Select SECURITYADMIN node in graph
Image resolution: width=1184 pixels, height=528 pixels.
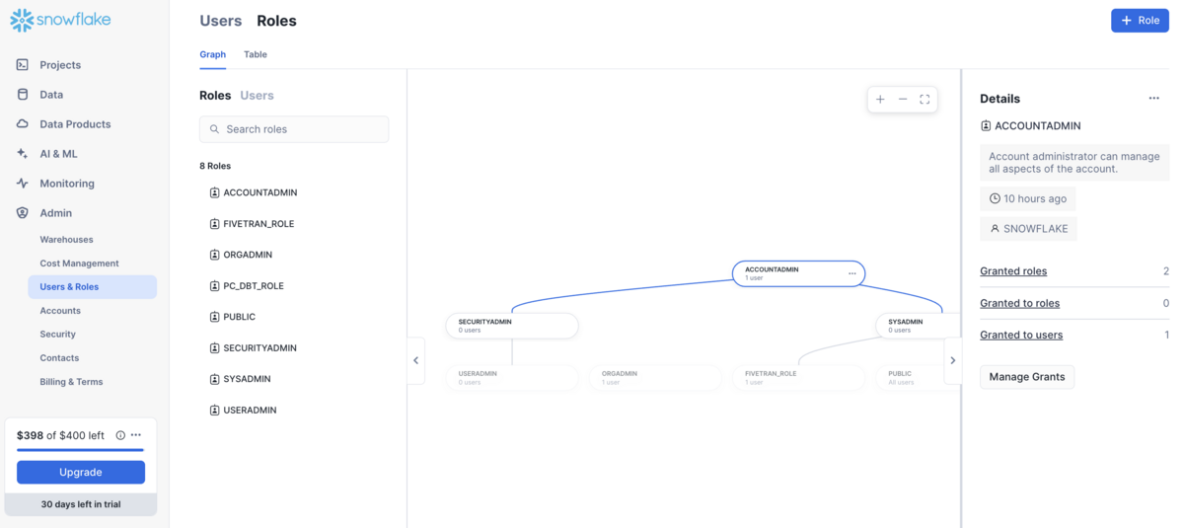click(x=512, y=326)
